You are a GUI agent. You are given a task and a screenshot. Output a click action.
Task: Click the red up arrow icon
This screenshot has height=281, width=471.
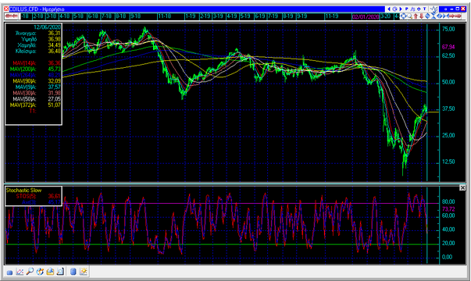point(416,16)
